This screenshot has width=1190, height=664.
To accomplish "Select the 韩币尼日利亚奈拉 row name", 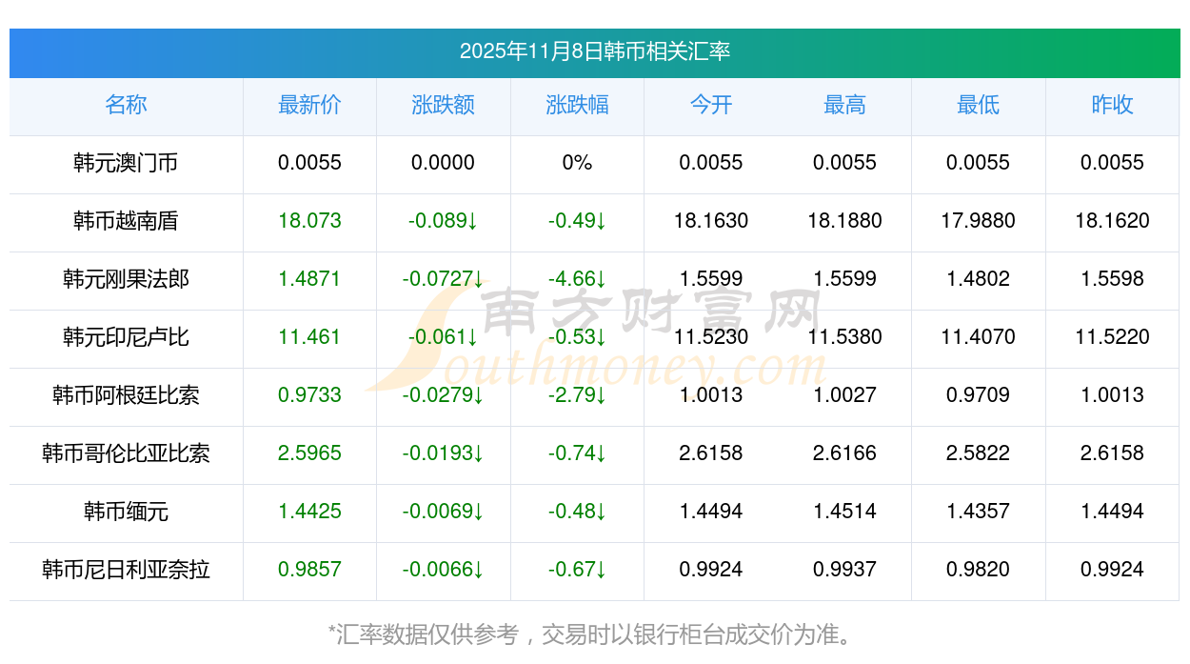I will [126, 570].
